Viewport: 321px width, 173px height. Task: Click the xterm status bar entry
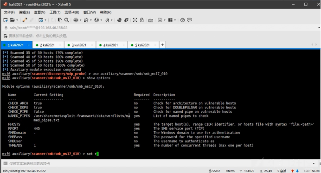point(230,171)
